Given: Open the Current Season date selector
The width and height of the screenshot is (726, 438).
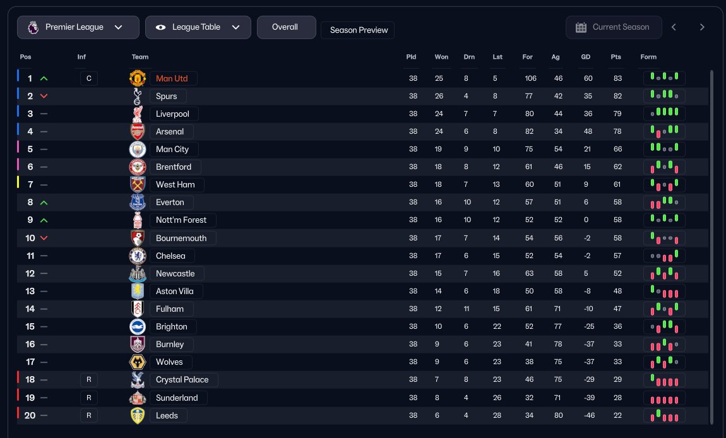Looking at the screenshot, I should click(x=614, y=27).
